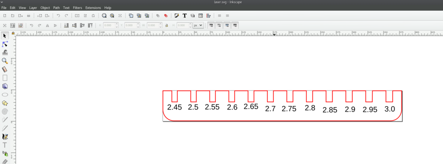Open the XML Editor
The width and height of the screenshot is (443, 164).
(201, 16)
